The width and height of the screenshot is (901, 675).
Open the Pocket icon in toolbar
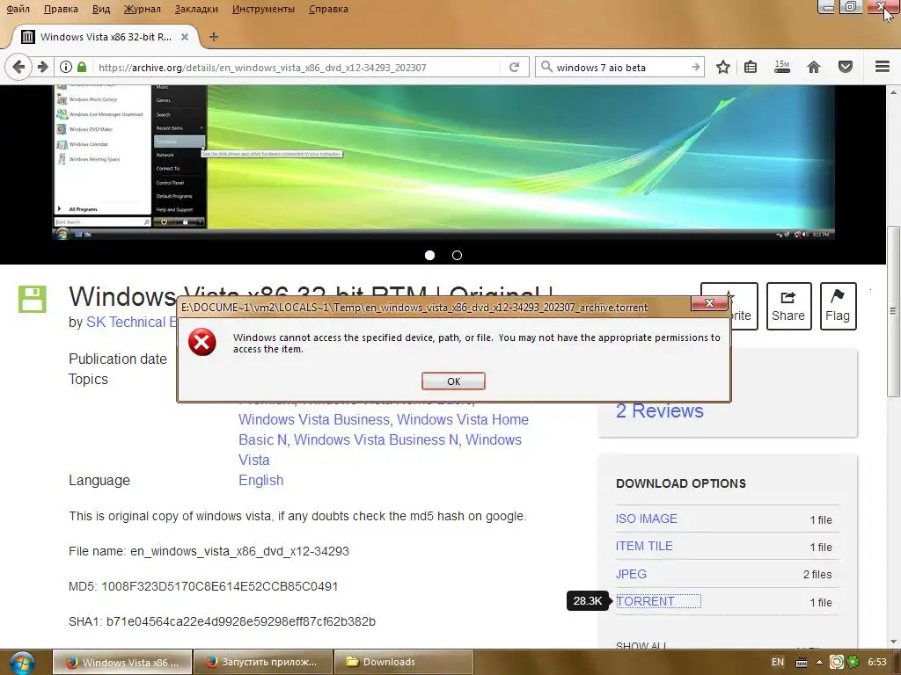point(846,67)
